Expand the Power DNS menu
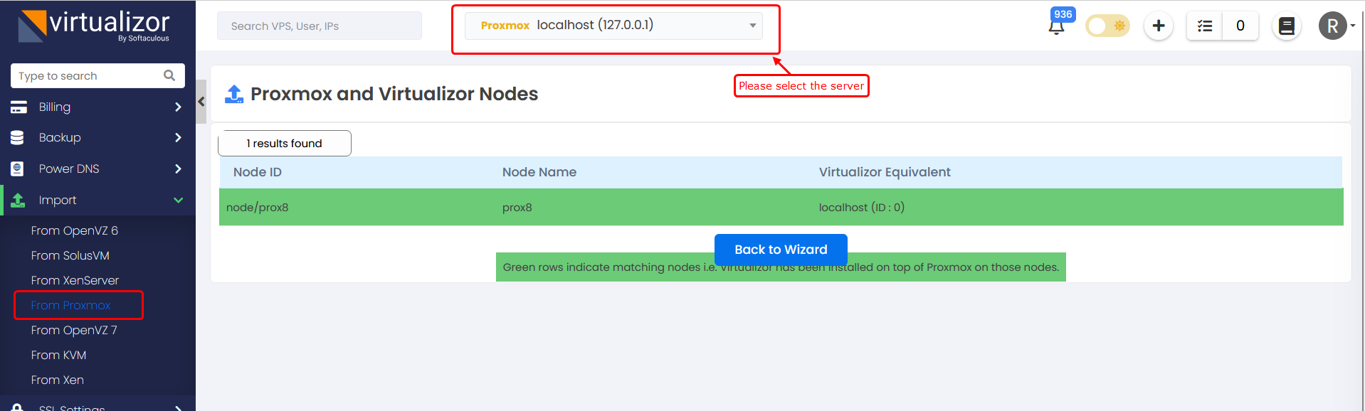1365x411 pixels. click(x=97, y=169)
